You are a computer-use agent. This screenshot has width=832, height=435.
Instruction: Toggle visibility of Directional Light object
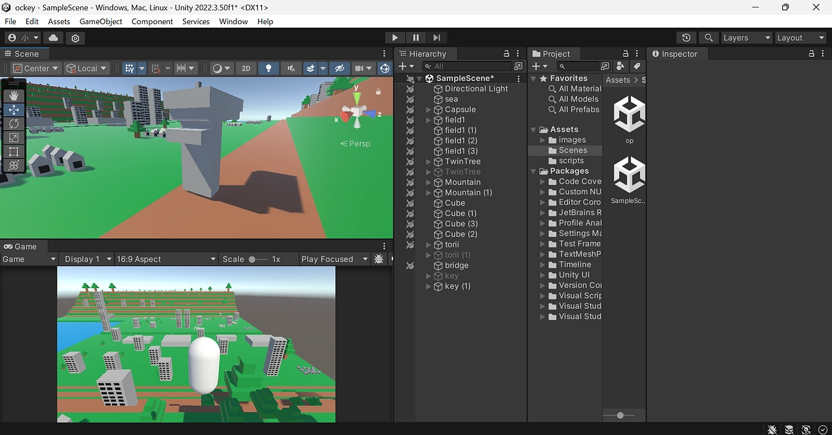click(x=410, y=89)
